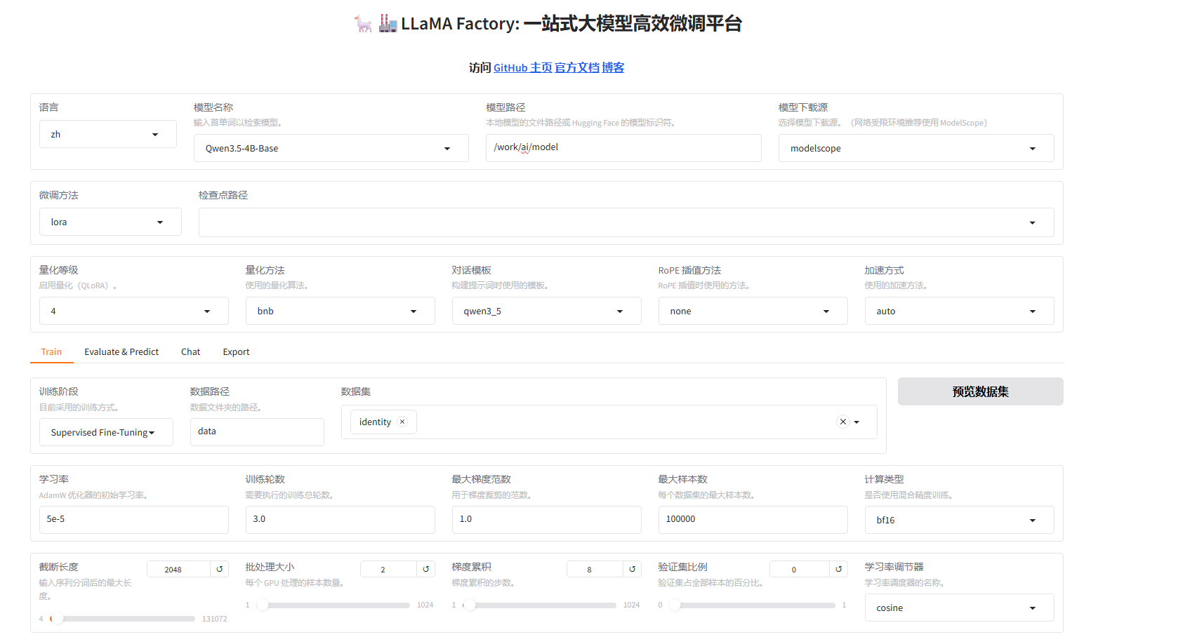Screen dimensions: 1178x644
Task: Reset the 批处理大小 value with its reset icon
Action: click(x=426, y=569)
